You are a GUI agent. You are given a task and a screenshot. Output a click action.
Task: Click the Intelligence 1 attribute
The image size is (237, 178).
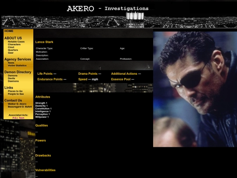pos(43,111)
